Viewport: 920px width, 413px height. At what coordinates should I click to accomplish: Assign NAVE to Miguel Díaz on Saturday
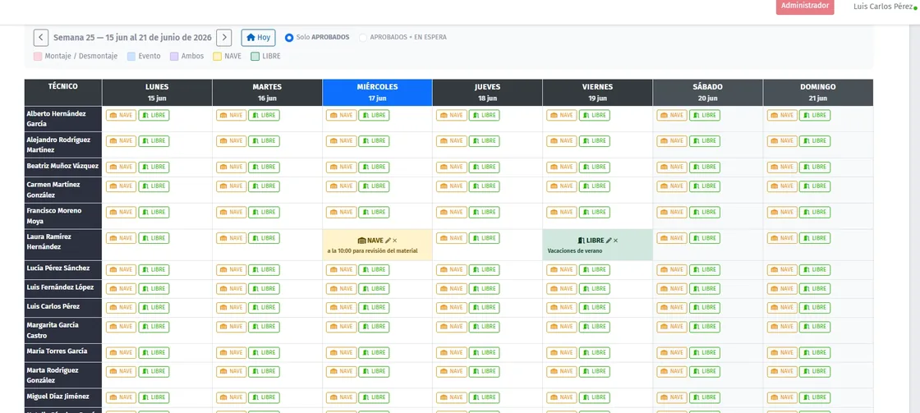coord(672,397)
